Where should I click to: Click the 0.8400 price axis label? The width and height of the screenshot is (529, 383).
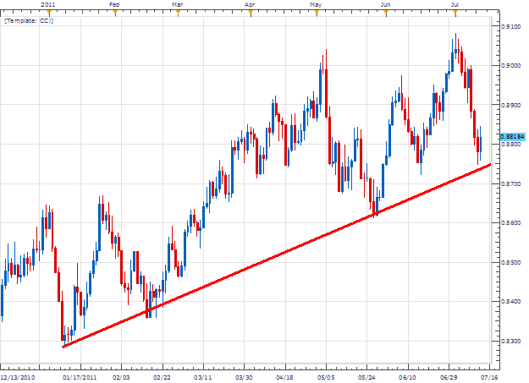[x=510, y=302]
